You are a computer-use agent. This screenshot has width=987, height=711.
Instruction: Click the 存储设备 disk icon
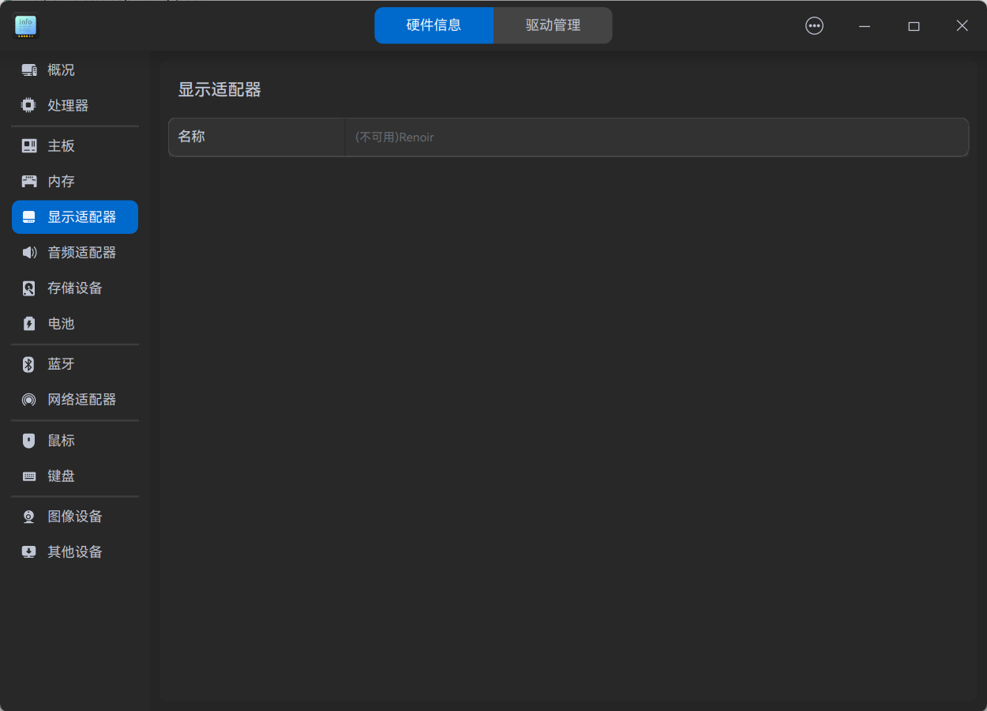[29, 288]
